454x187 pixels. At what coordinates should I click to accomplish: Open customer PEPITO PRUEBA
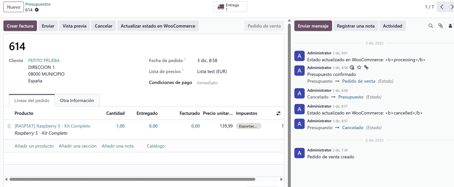(44, 60)
